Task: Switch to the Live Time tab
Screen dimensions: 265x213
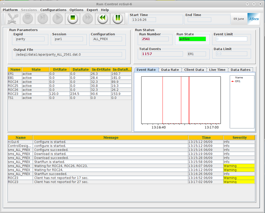Action: pos(217,70)
